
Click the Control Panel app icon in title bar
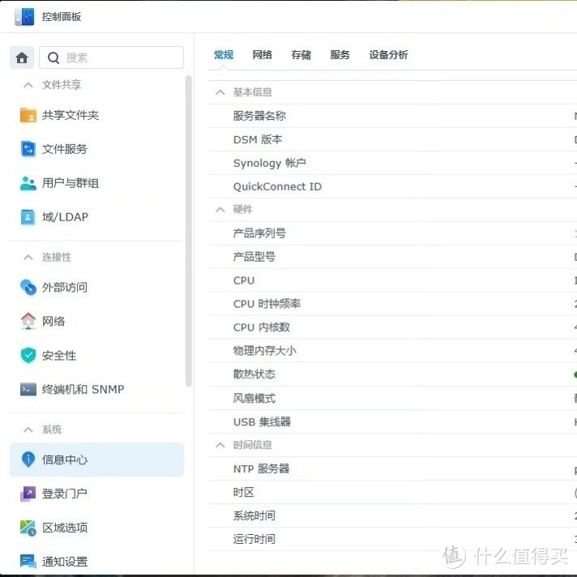pyautogui.click(x=24, y=17)
